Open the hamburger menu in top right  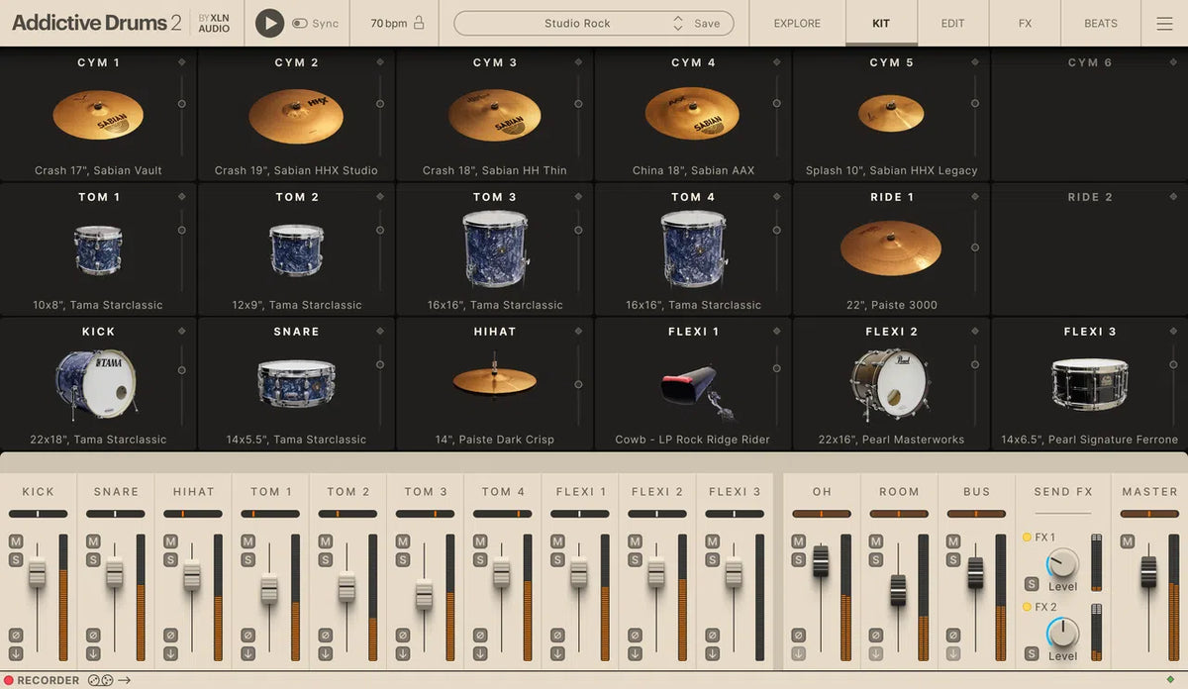[x=1164, y=23]
